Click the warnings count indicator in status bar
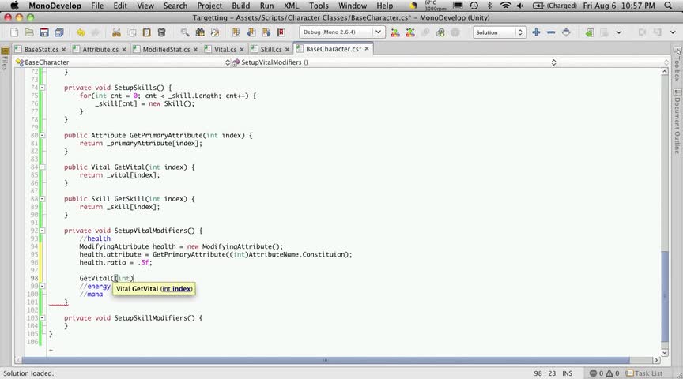 pos(612,373)
